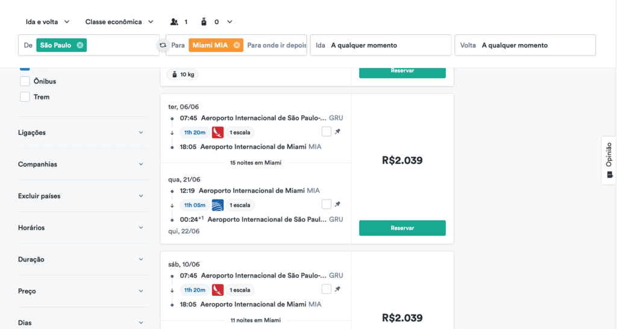Screen dimensions: 617x329
Task: Swap origin and destination with the swap icon
Action: point(163,45)
